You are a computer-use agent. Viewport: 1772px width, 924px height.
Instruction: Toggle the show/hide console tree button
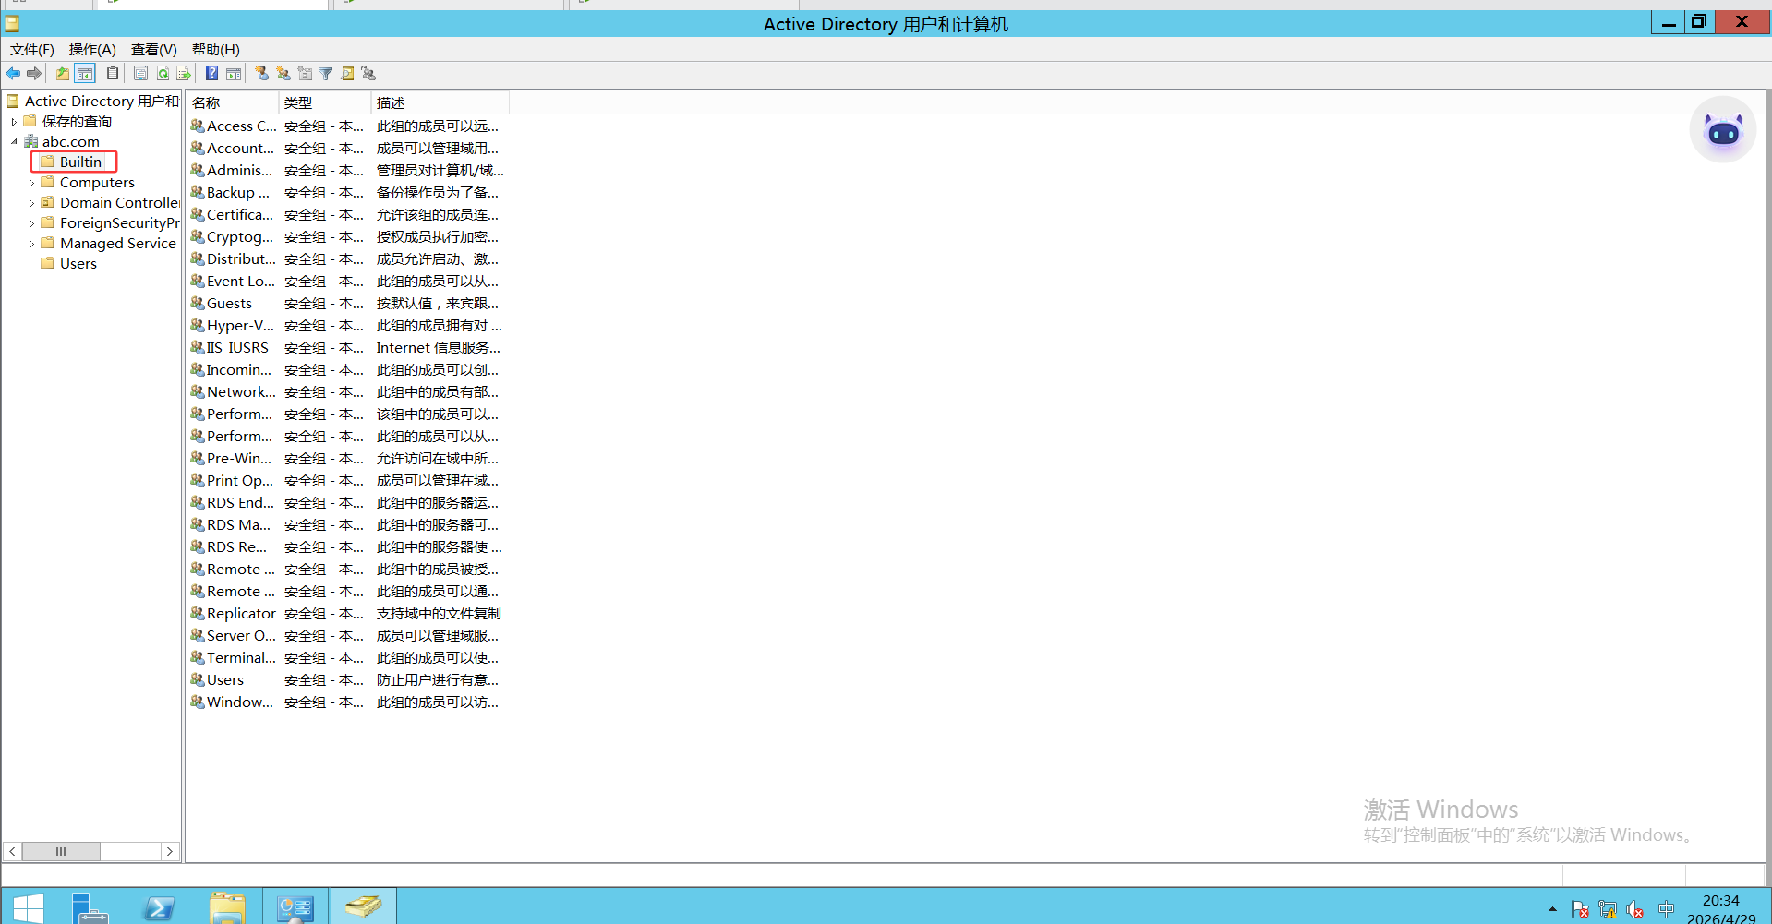tap(85, 74)
